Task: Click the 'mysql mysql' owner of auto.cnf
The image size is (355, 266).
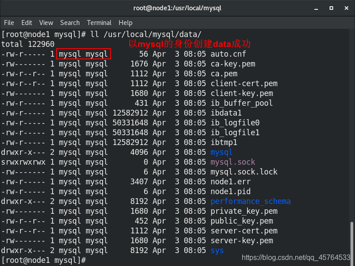Action: [x=83, y=54]
